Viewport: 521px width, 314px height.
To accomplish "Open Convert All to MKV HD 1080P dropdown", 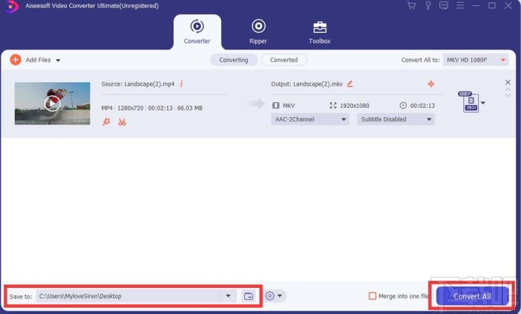I will (475, 60).
